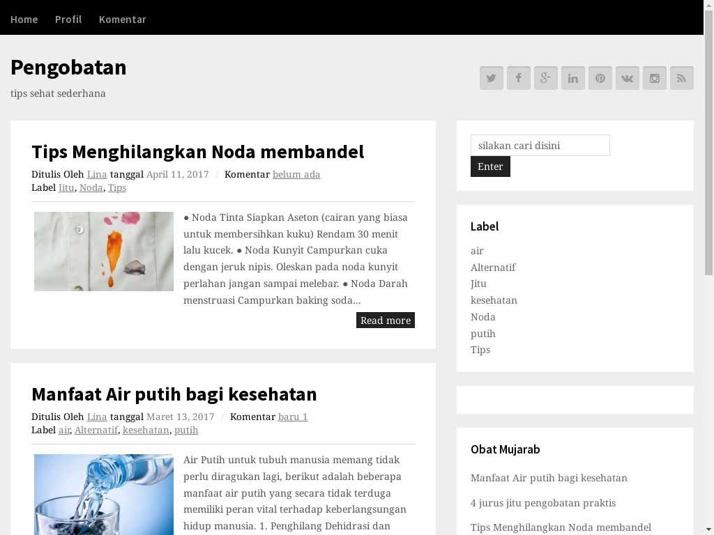The height and width of the screenshot is (535, 714).
Task: Go to Home in navigation bar
Action: tap(24, 19)
